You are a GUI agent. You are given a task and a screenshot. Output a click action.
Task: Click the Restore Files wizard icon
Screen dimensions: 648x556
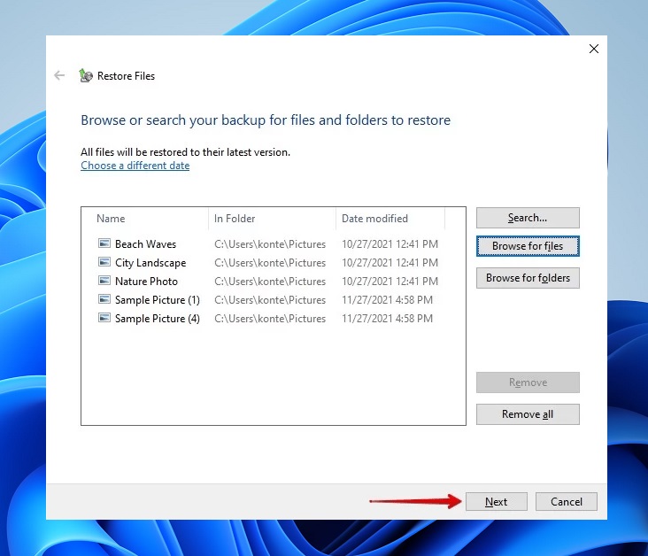tap(86, 75)
